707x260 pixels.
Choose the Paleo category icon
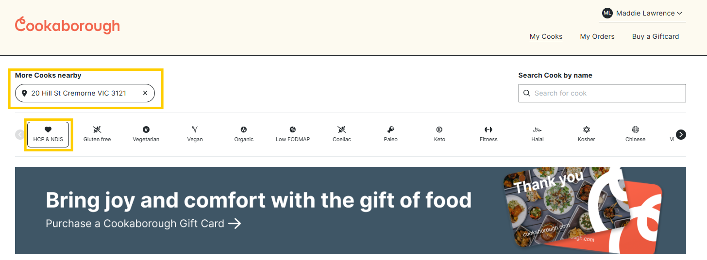(391, 134)
